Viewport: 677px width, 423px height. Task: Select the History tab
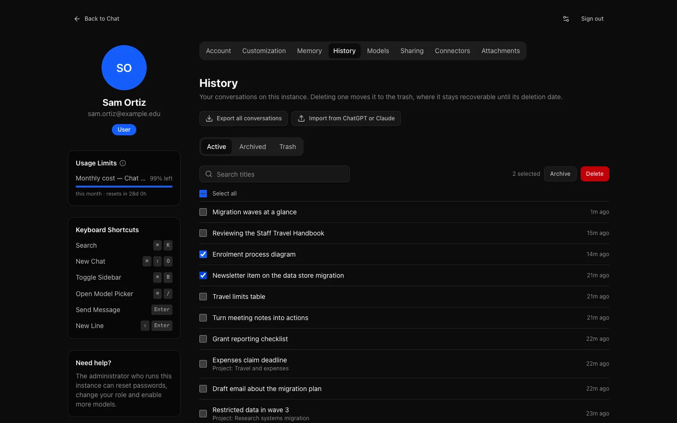(345, 51)
